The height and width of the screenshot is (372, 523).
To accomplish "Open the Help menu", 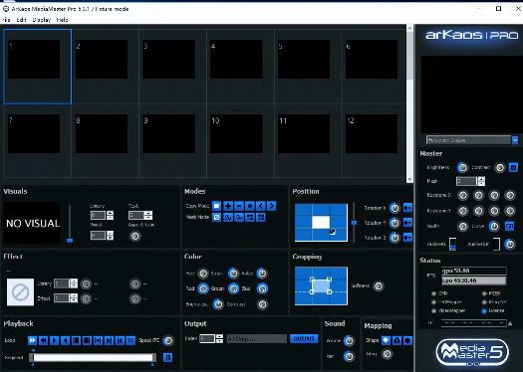I will point(62,20).
